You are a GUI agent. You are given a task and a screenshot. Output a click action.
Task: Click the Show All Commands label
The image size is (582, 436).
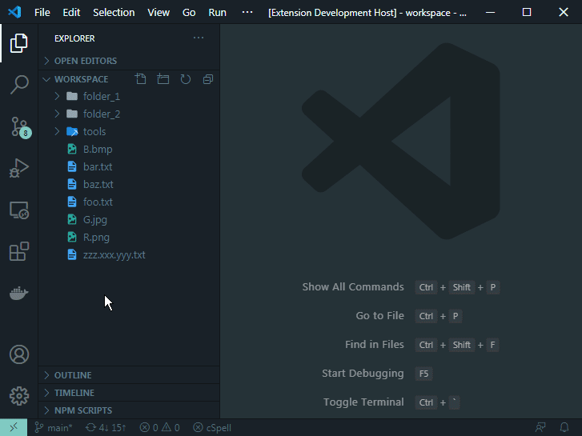click(x=353, y=287)
